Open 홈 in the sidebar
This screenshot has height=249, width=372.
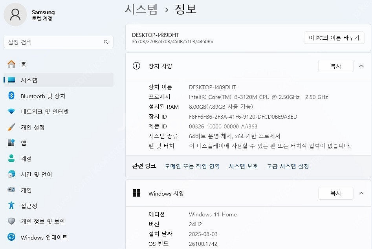59,64
